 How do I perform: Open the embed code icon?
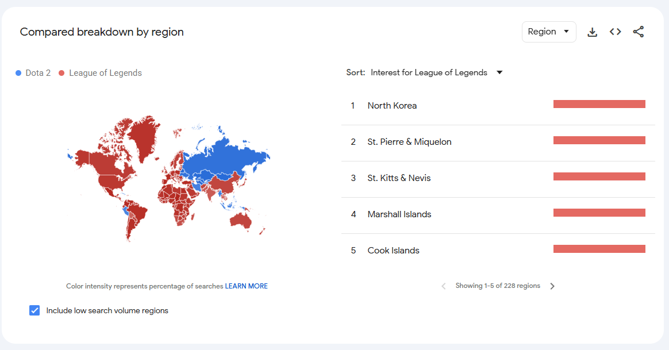(x=615, y=32)
